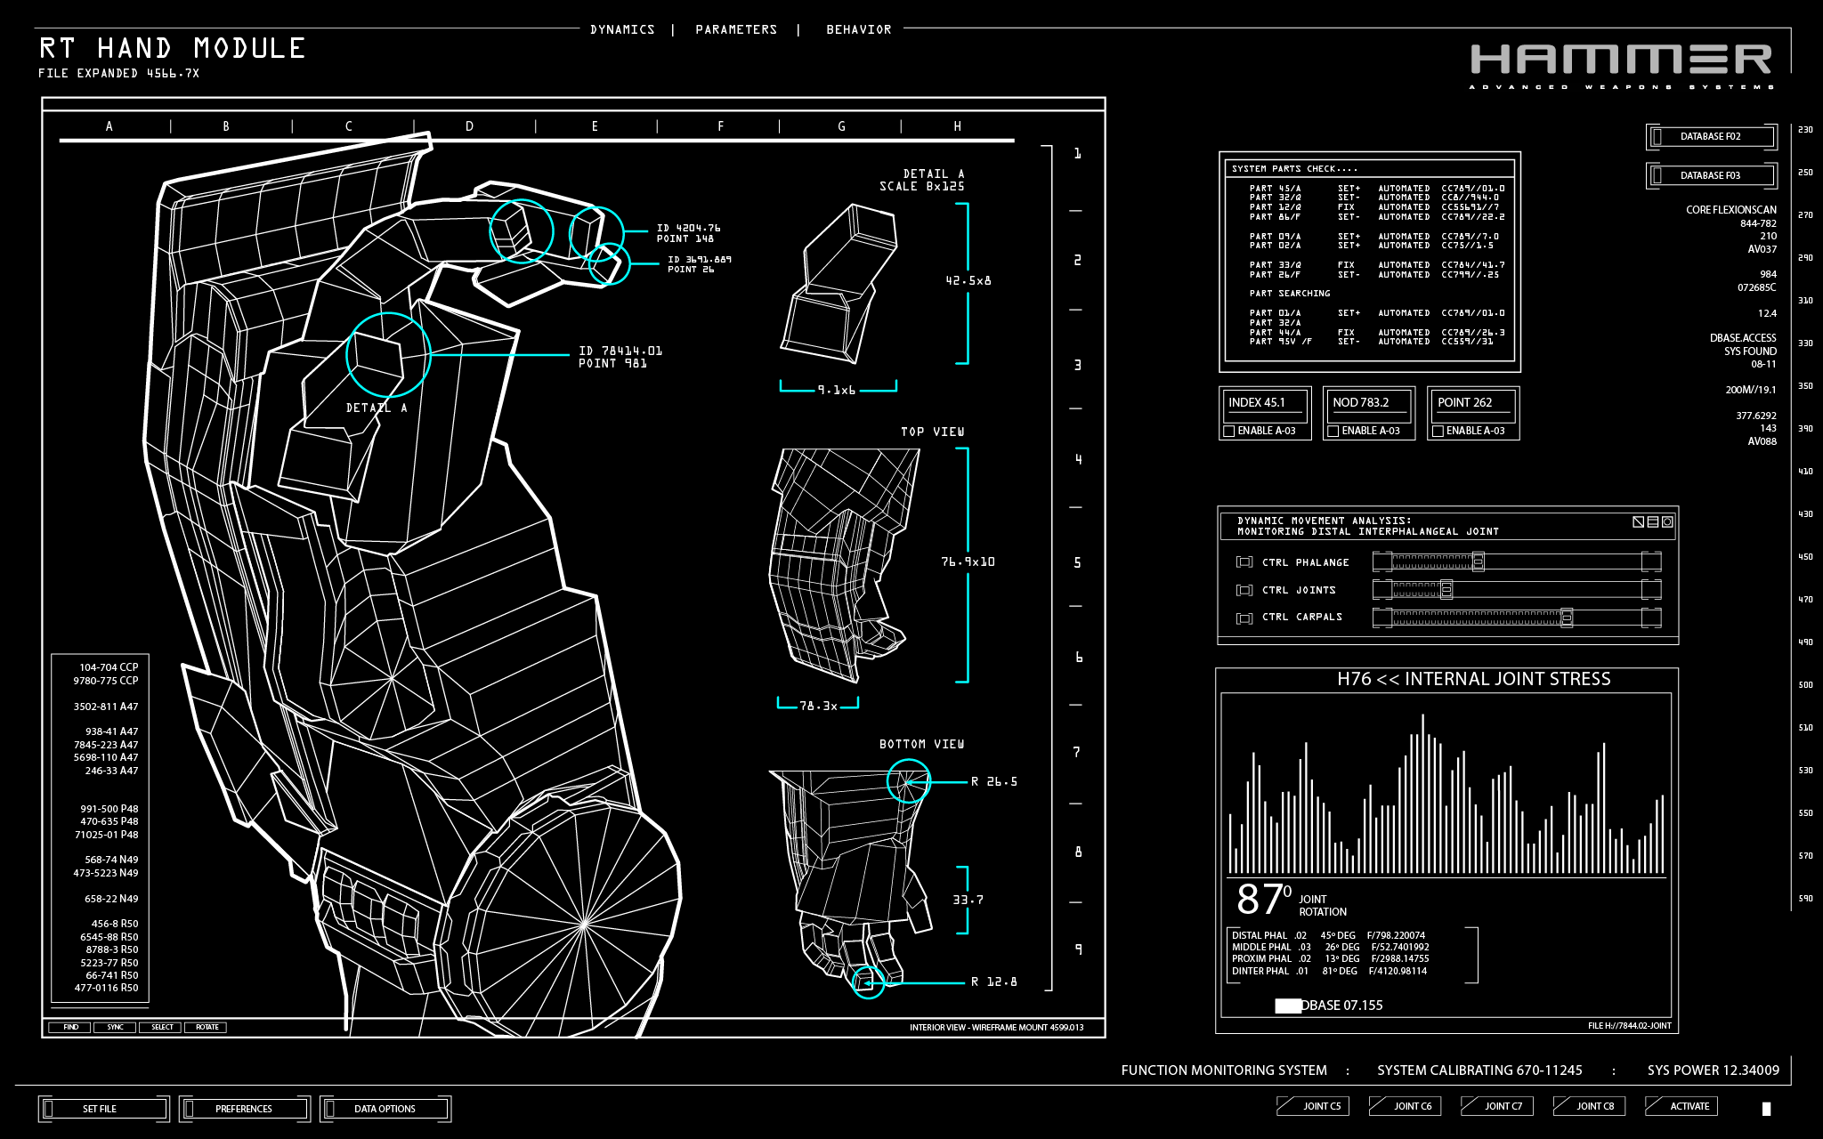Click the R 26.5 circle marker in bottom view
1823x1139 pixels.
click(x=908, y=781)
